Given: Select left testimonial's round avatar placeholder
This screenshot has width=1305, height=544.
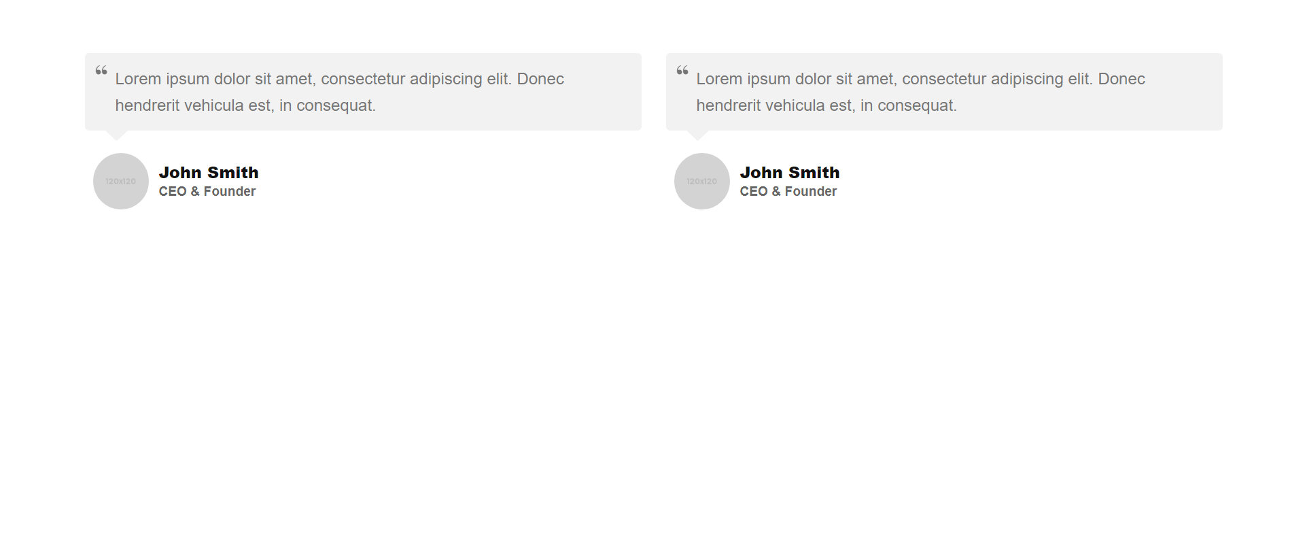Looking at the screenshot, I should coord(121,181).
